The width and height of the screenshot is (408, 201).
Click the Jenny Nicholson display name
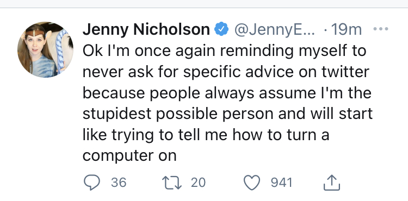click(x=146, y=29)
